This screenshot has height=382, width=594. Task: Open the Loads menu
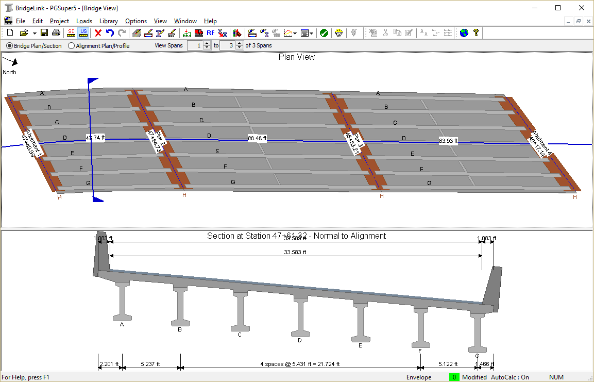(x=84, y=21)
